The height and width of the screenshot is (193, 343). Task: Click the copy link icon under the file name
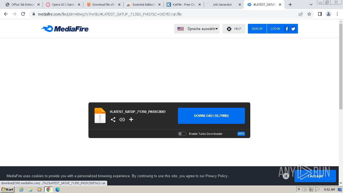pyautogui.click(x=122, y=120)
